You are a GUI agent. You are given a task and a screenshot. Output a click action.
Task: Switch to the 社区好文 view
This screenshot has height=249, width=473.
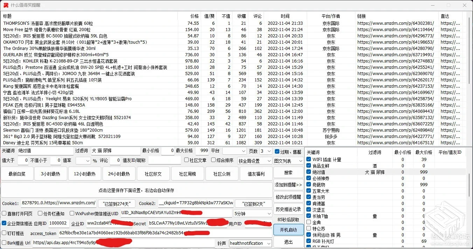pyautogui.click(x=153, y=174)
